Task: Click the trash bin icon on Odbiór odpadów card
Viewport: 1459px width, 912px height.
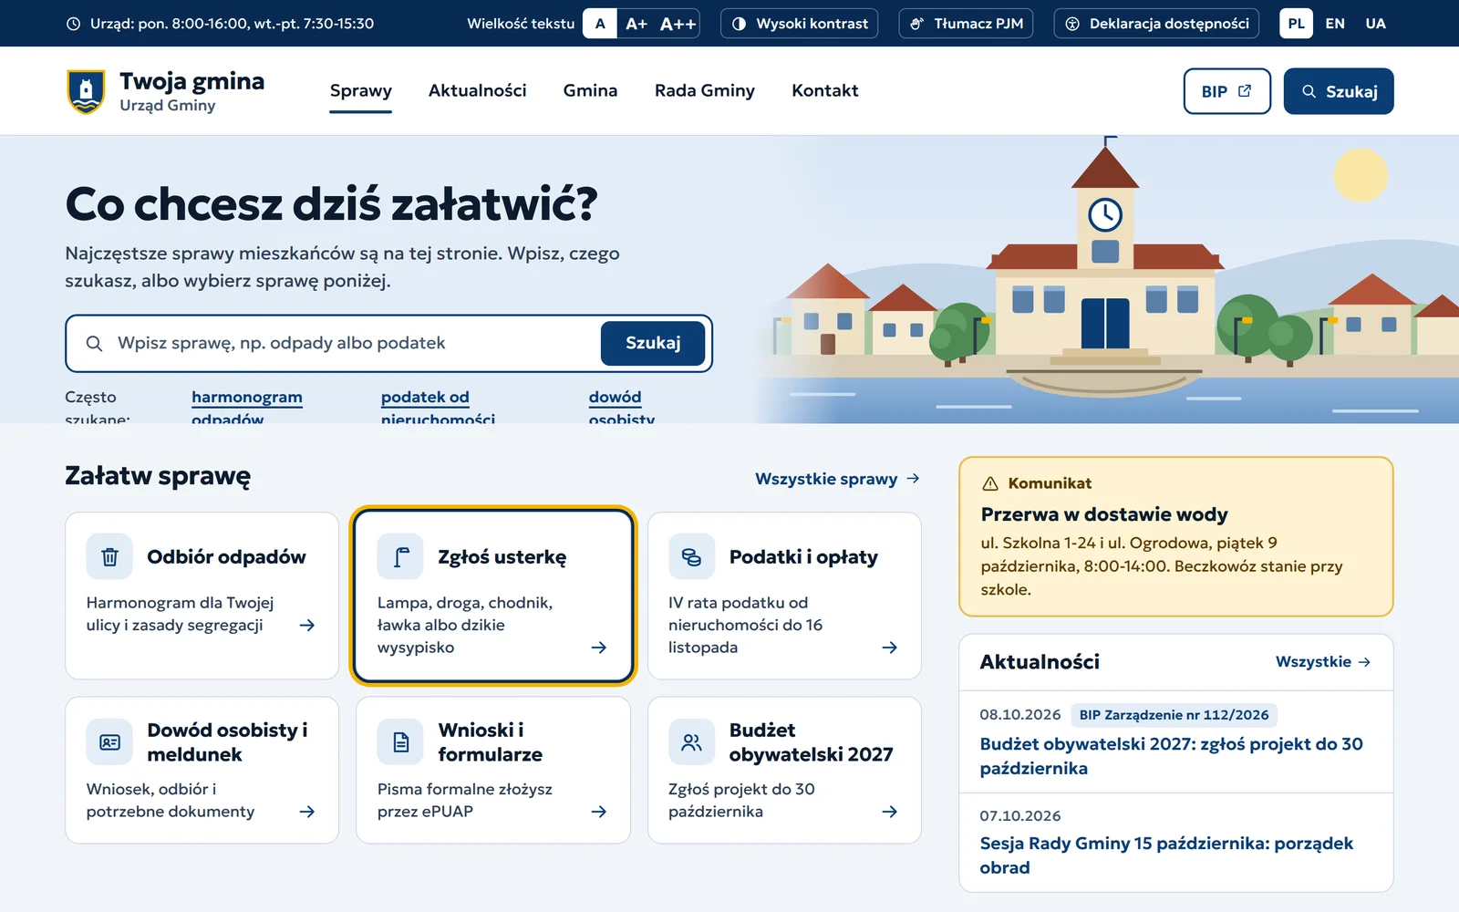Action: coord(109,556)
